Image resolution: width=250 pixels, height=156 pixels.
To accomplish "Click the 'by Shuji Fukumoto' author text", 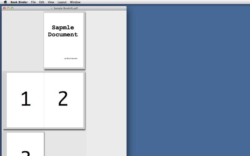I will (x=71, y=58).
